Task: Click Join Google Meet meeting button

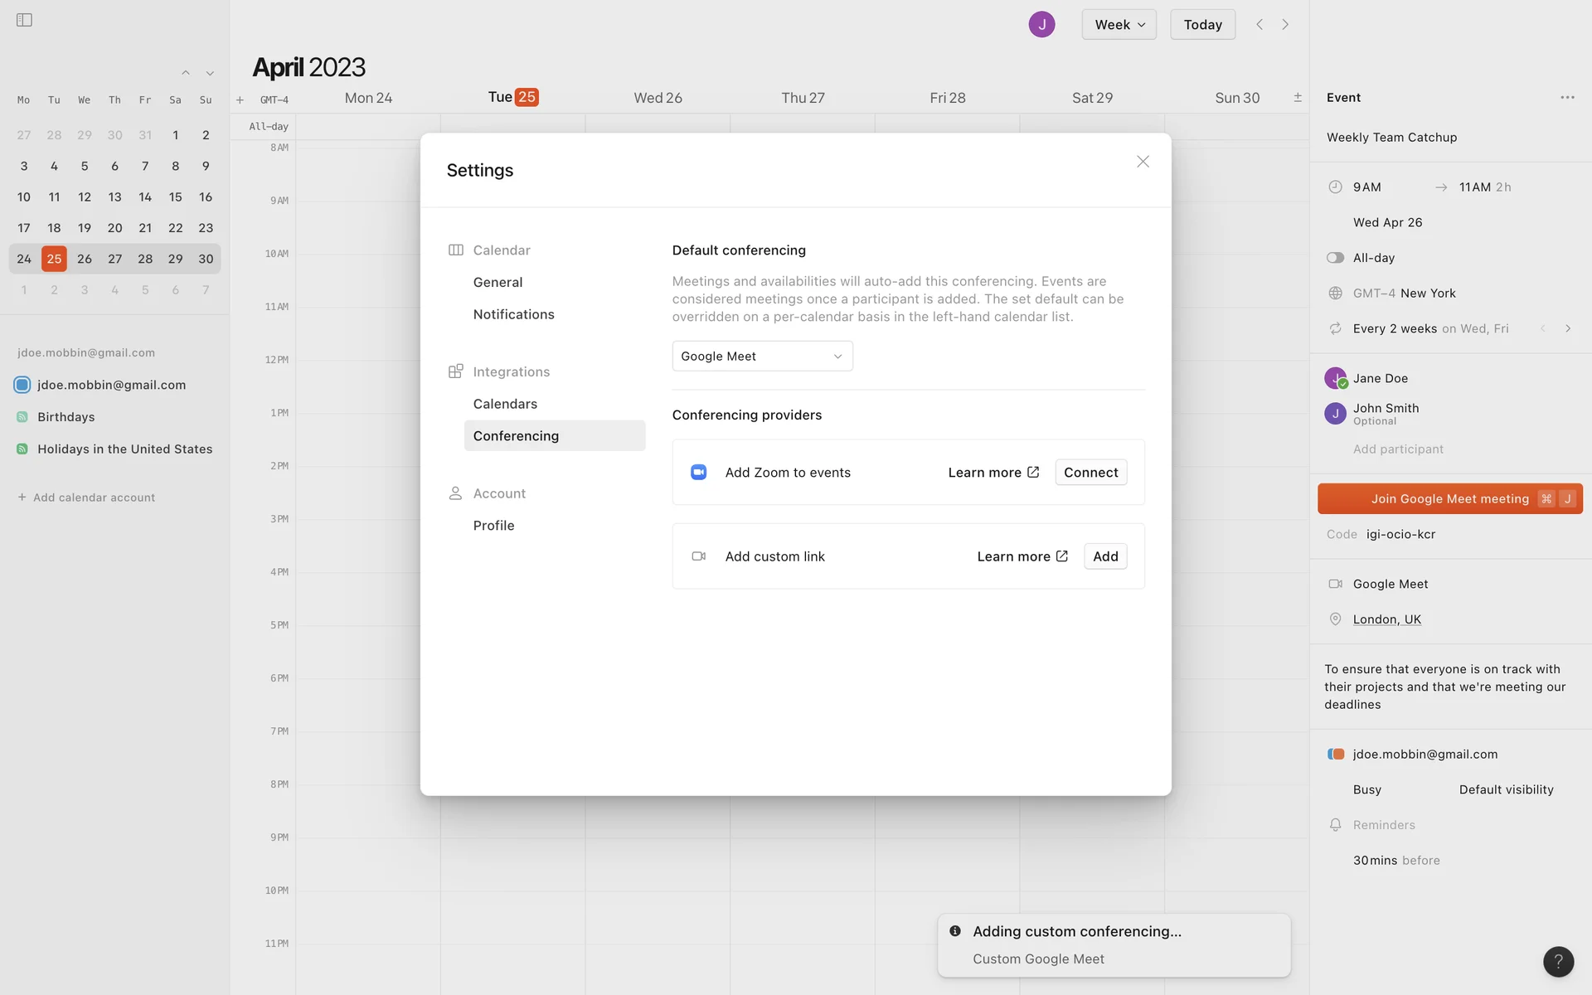Action: click(1449, 498)
